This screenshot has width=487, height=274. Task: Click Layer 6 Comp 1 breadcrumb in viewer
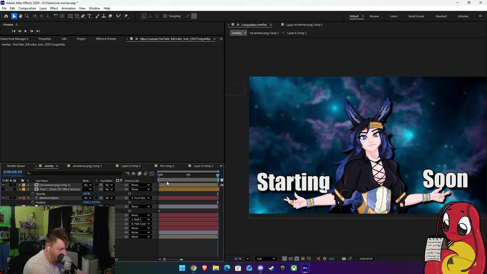pos(297,33)
